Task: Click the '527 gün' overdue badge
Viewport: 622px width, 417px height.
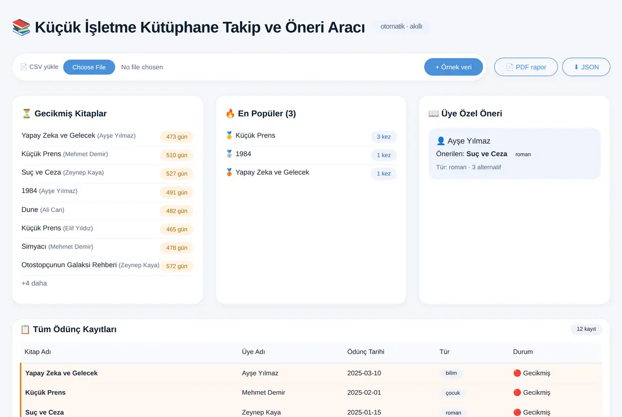Action: (x=177, y=174)
